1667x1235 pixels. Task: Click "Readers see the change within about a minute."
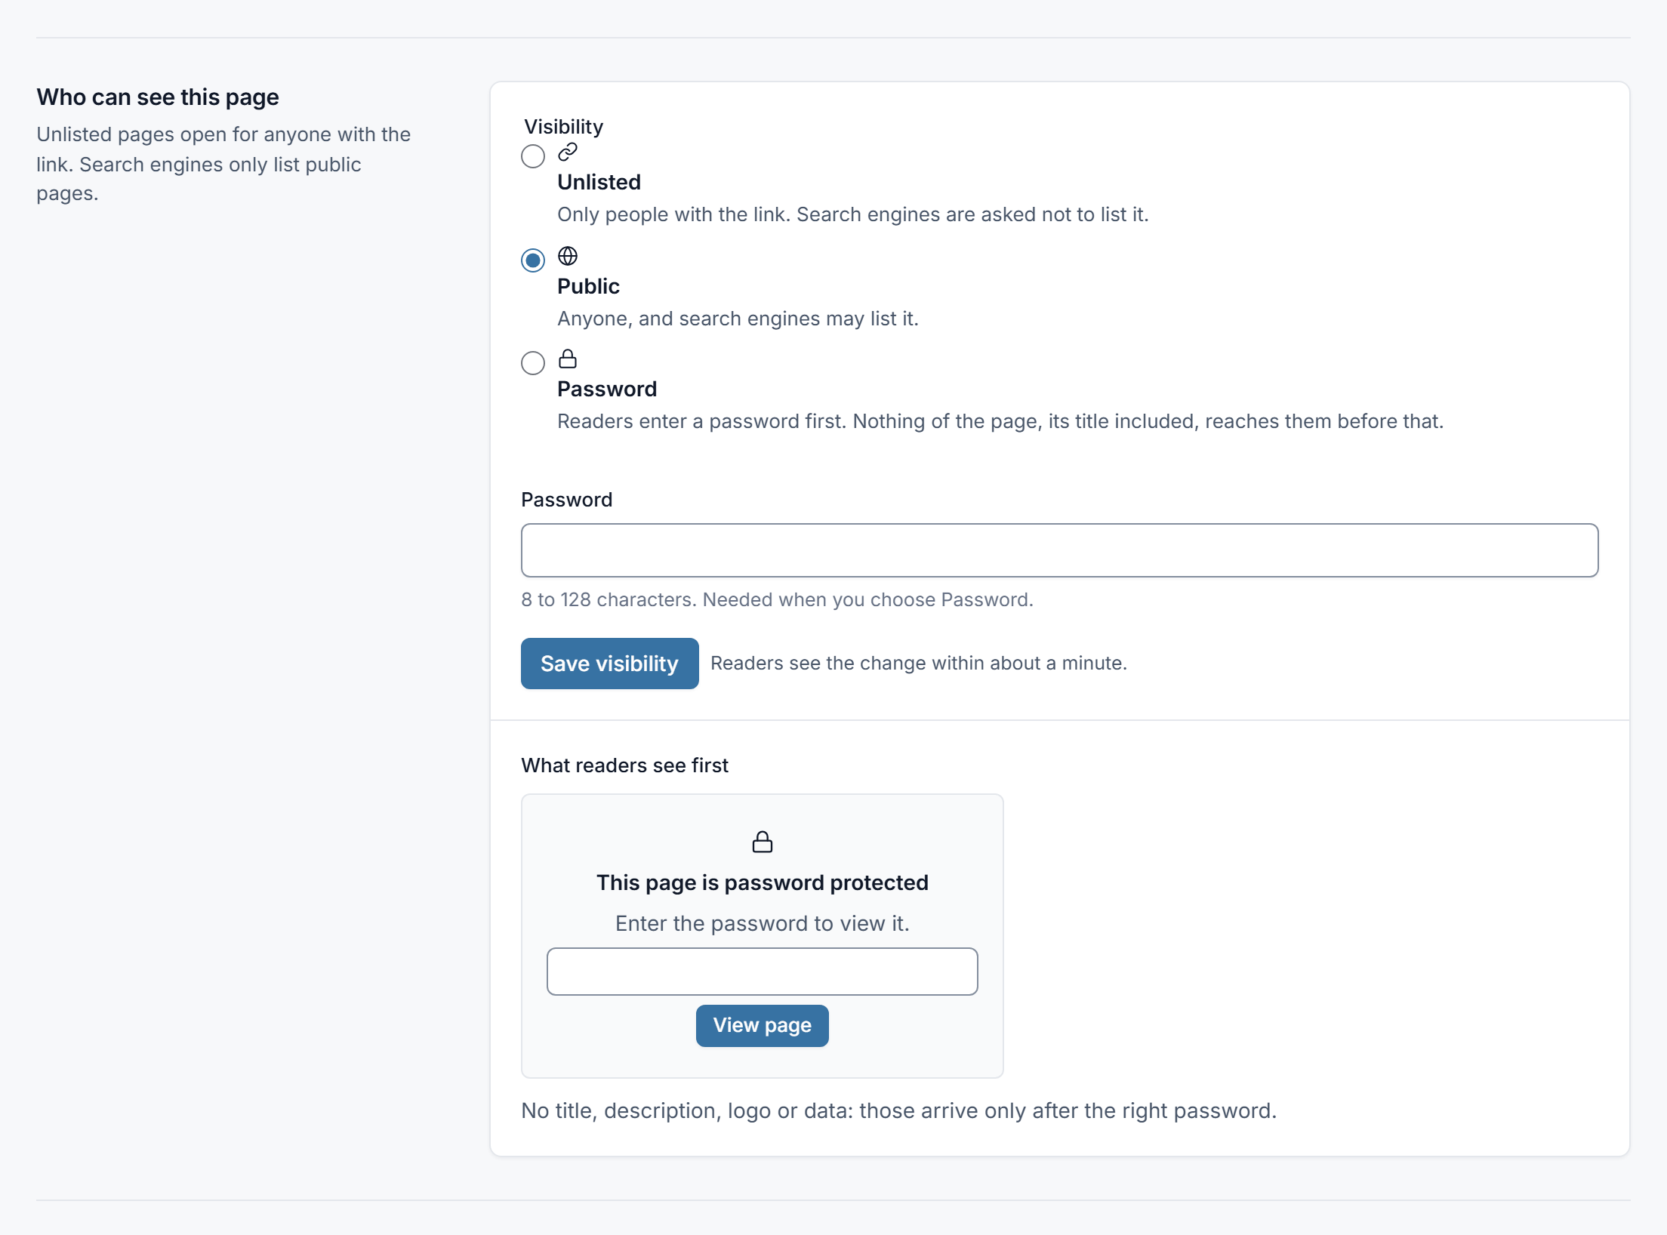tap(919, 664)
